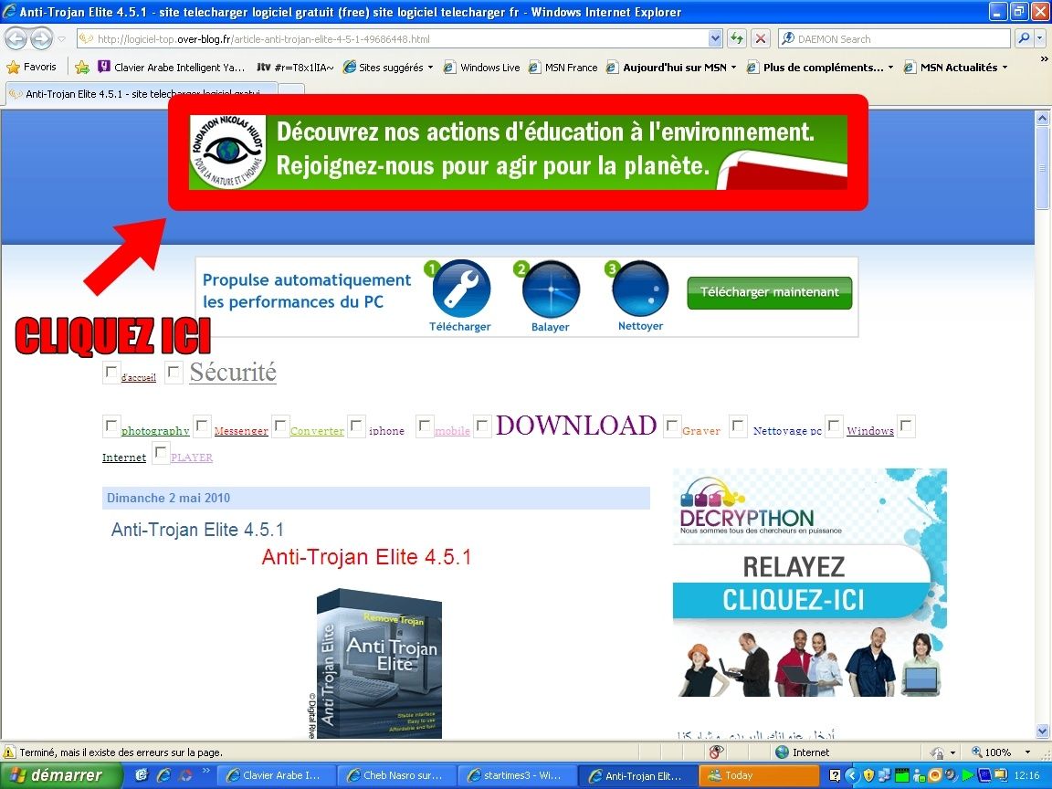Click the Balayer step icon
Viewport: 1052px width, 789px height.
(x=550, y=289)
